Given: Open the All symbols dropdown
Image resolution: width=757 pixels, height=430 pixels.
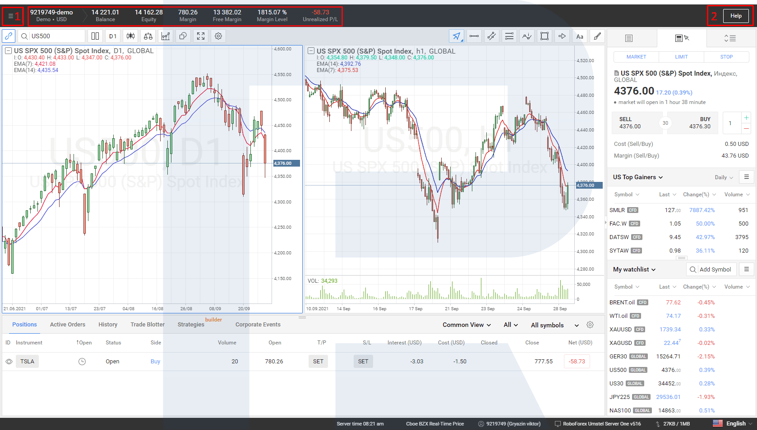Looking at the screenshot, I should [555, 325].
